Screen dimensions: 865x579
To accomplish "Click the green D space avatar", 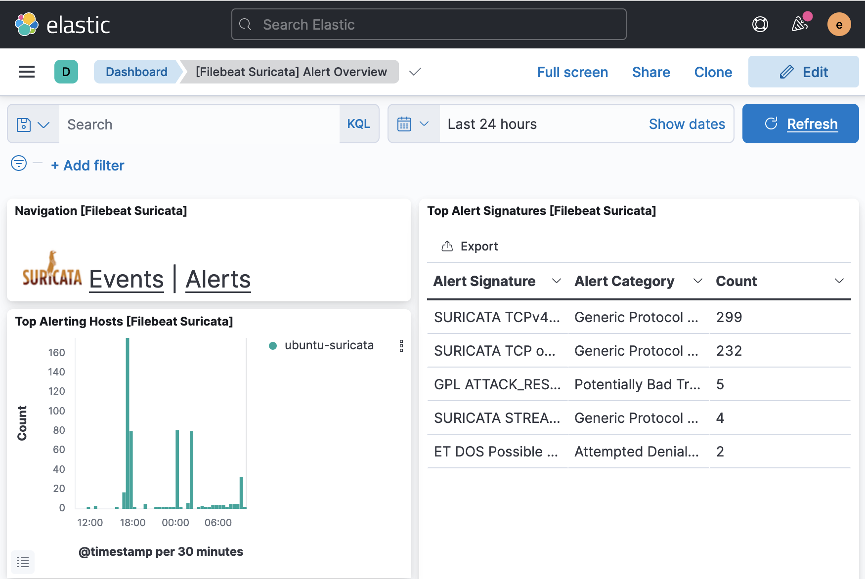I will tap(66, 72).
